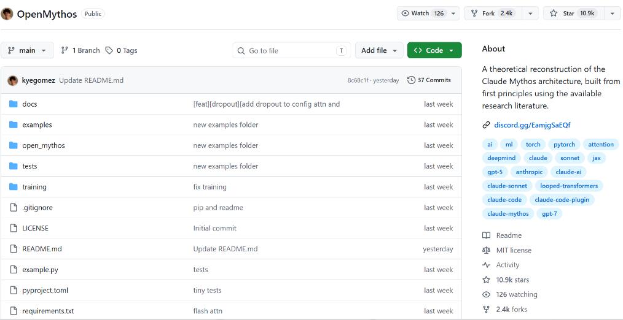Screen dimensions: 623x320
Task: Click the Go to file search field
Action: pyautogui.click(x=291, y=50)
